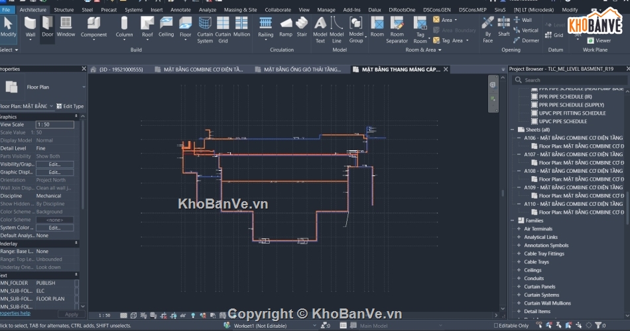Expand the Room & Area panel dropdown
Image resolution: width=630 pixels, height=331 pixels.
[424, 50]
